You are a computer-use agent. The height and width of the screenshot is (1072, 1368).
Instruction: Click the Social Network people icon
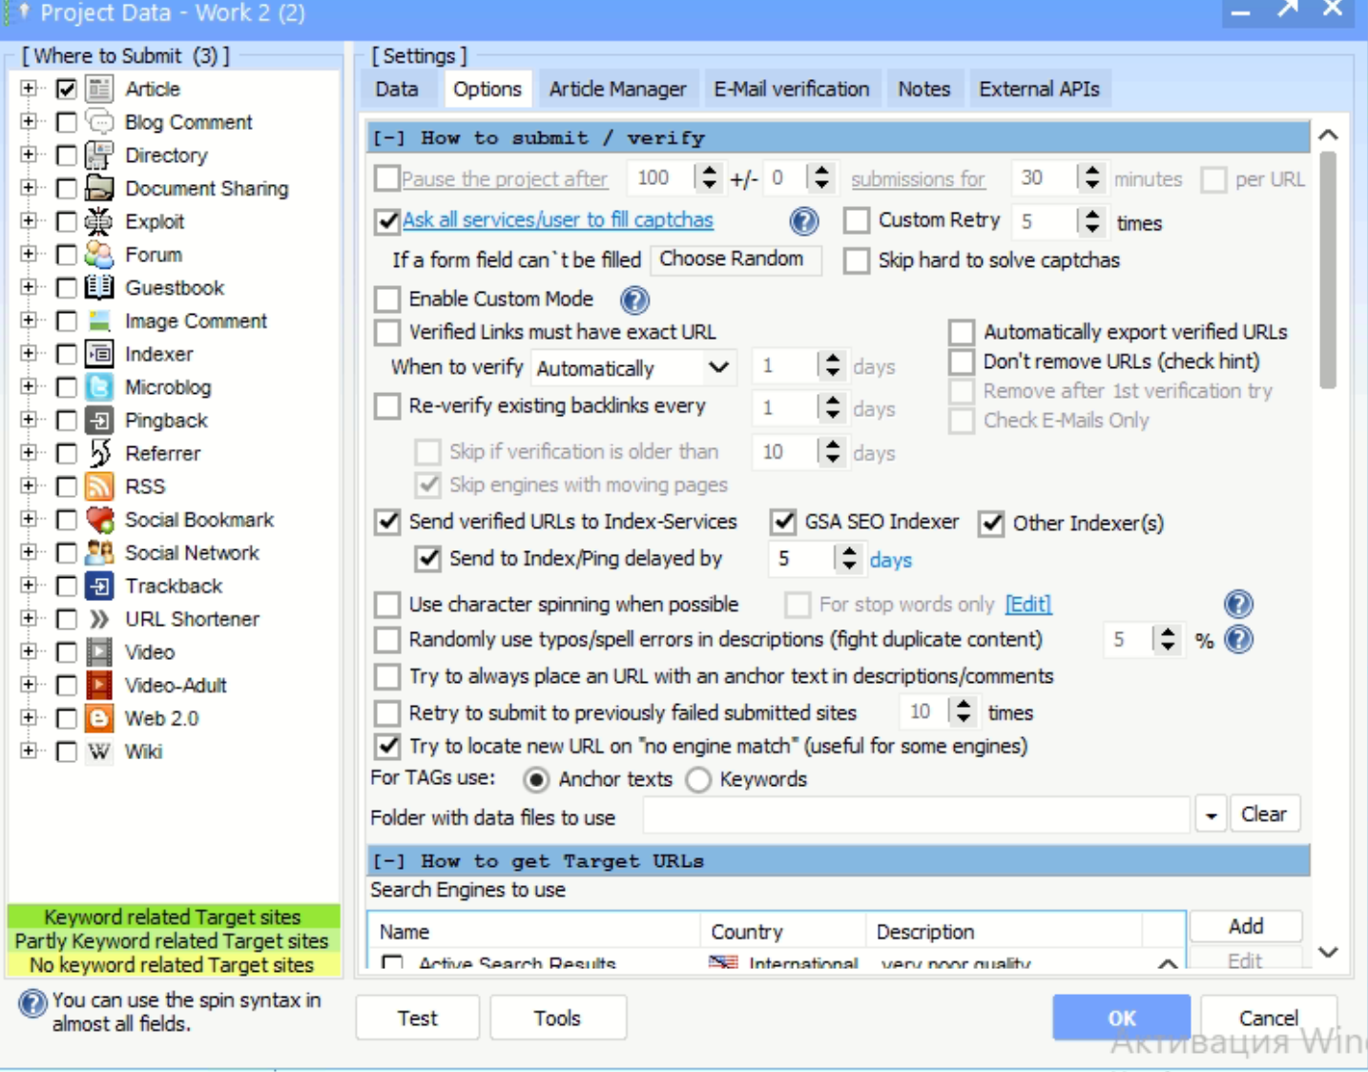(99, 552)
